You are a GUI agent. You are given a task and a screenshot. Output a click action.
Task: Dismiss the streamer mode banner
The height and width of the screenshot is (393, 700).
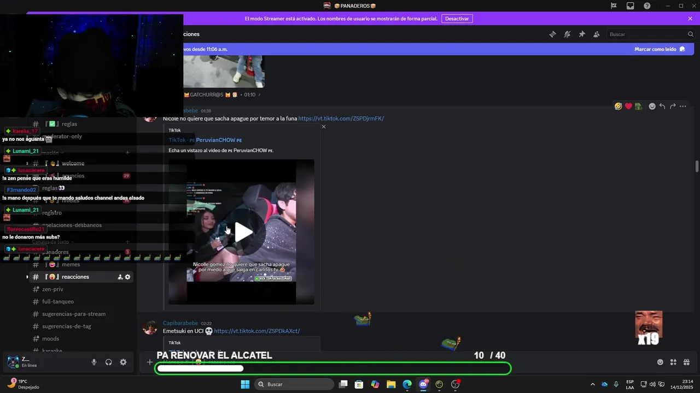[690, 19]
